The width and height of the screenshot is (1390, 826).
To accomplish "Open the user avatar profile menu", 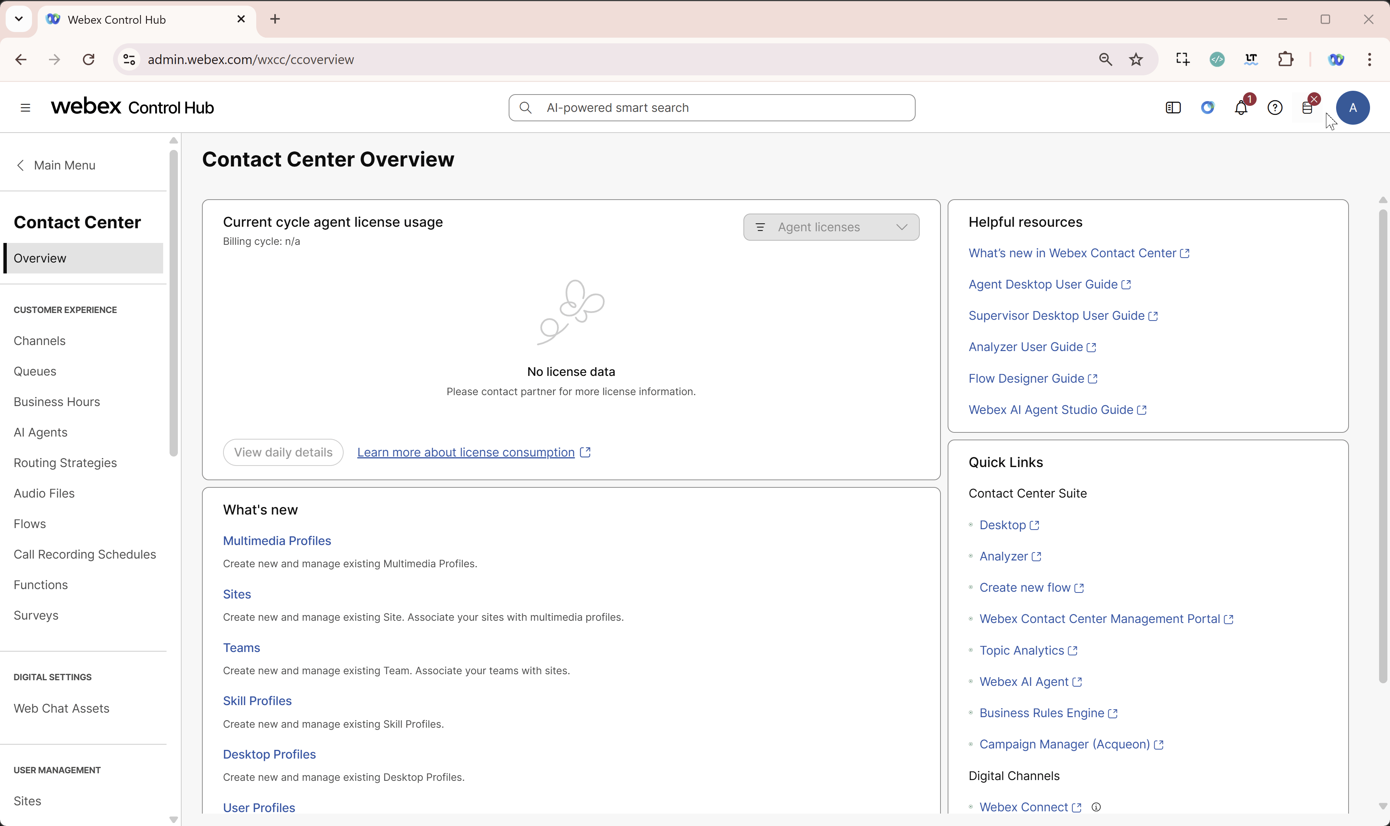I will coord(1353,107).
